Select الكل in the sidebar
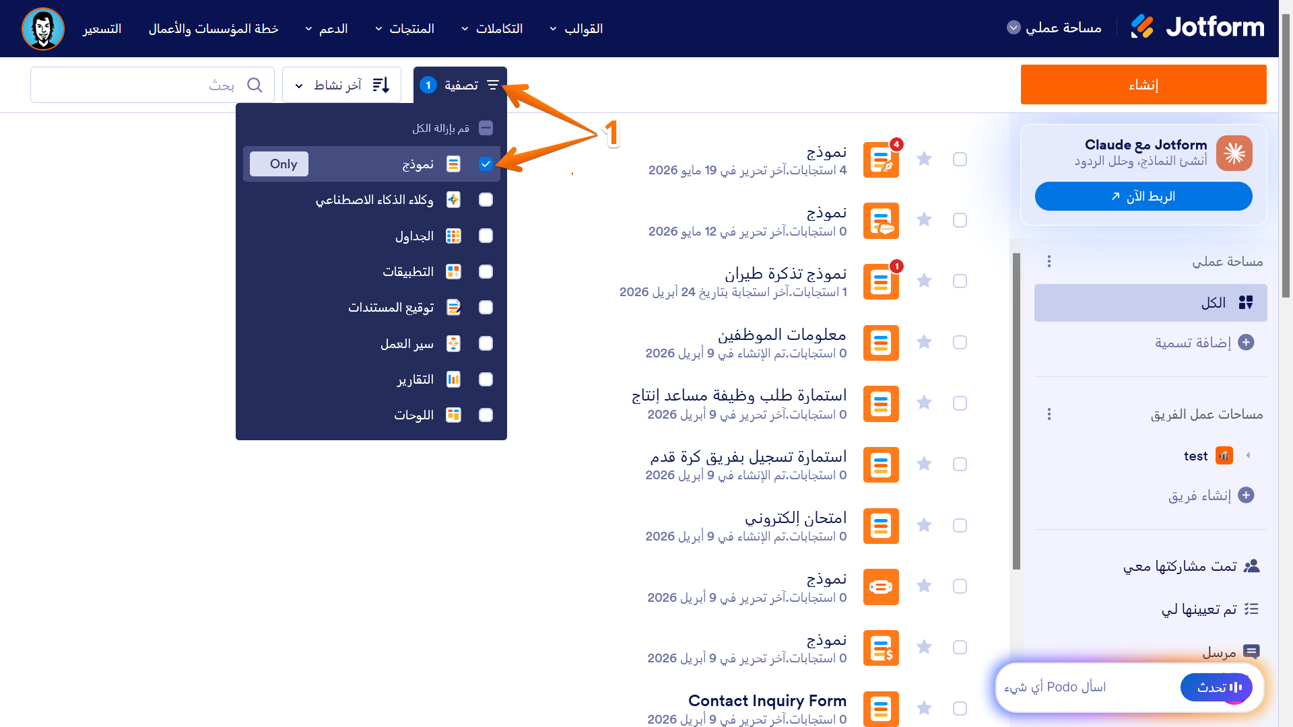This screenshot has height=727, width=1293. coord(1150,303)
